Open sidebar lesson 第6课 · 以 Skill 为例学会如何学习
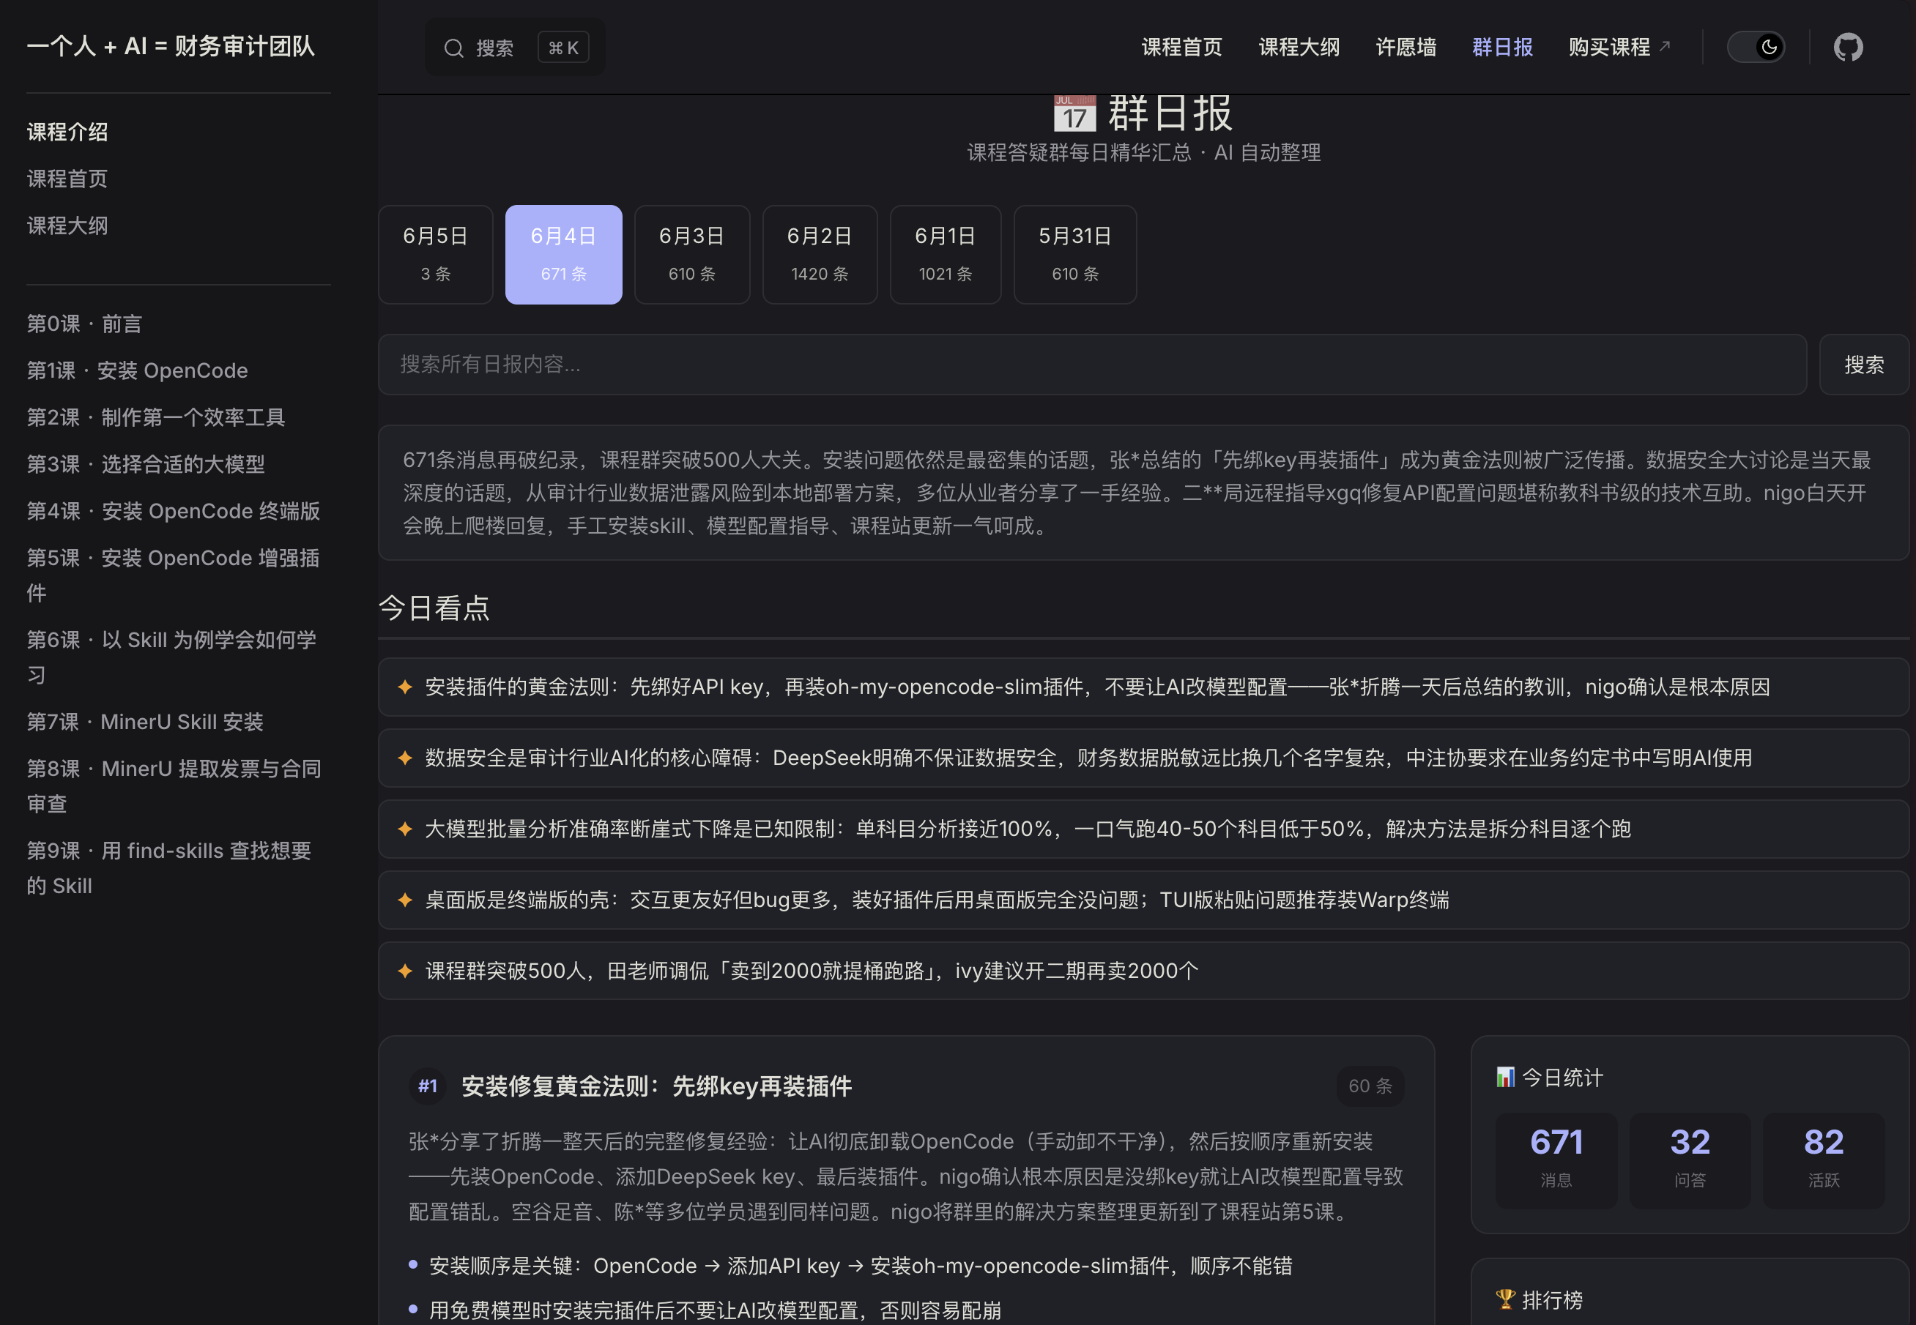The width and height of the screenshot is (1916, 1325). [172, 657]
